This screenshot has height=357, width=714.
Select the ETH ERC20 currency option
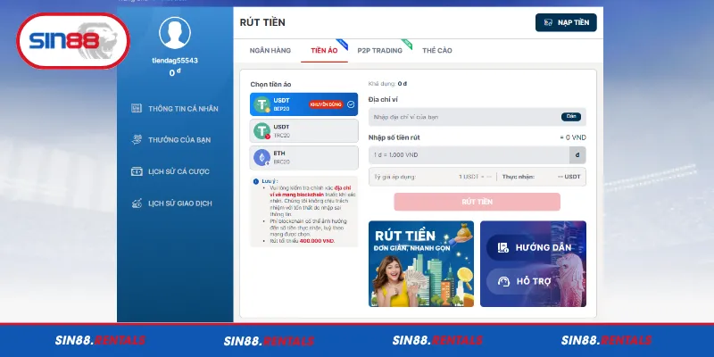pyautogui.click(x=304, y=158)
